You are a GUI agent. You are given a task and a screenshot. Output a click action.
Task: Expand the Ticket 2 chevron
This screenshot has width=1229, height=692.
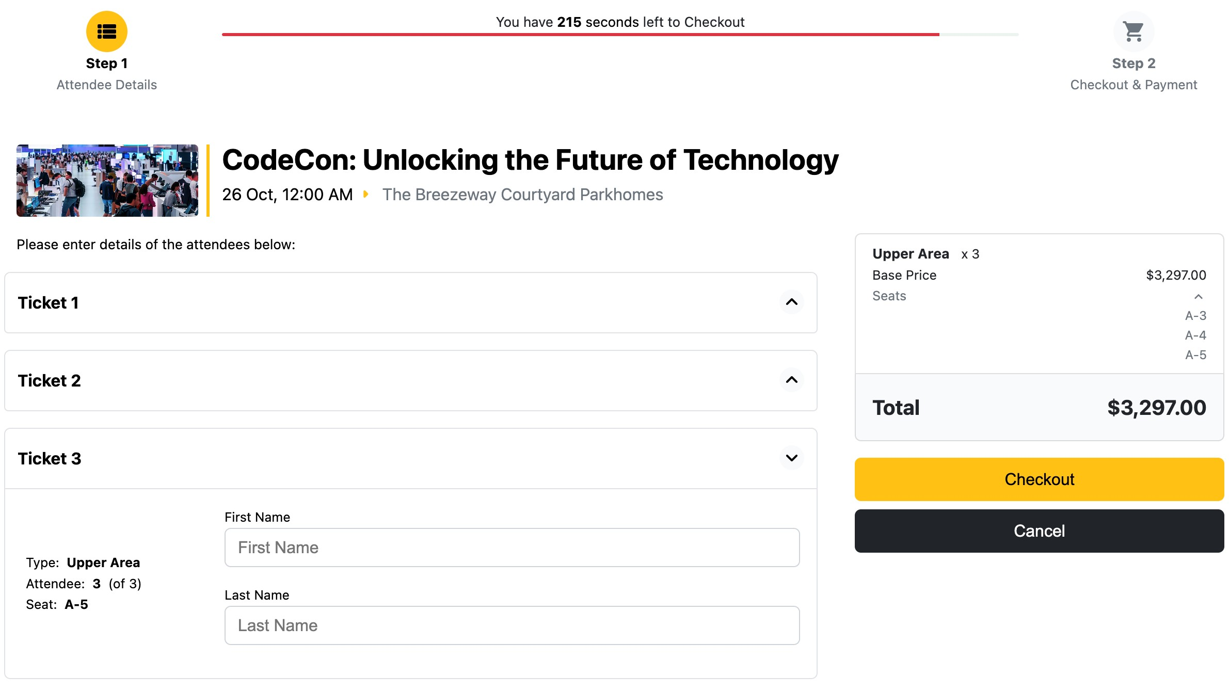(x=791, y=380)
